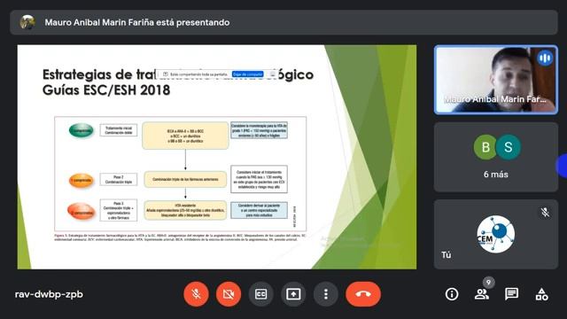
Task: Open the chat panel icon
Action: tap(511, 294)
